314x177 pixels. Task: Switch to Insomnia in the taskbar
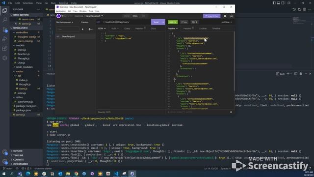(132, 174)
